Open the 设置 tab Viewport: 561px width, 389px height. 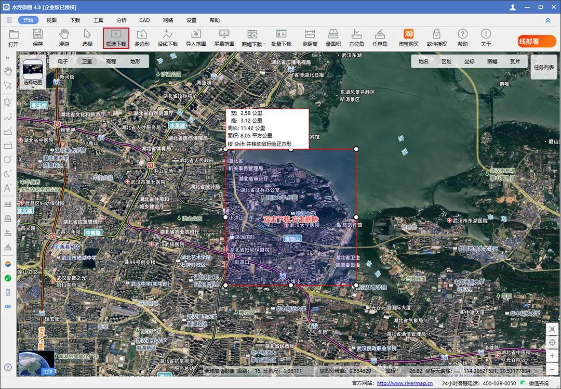[191, 20]
